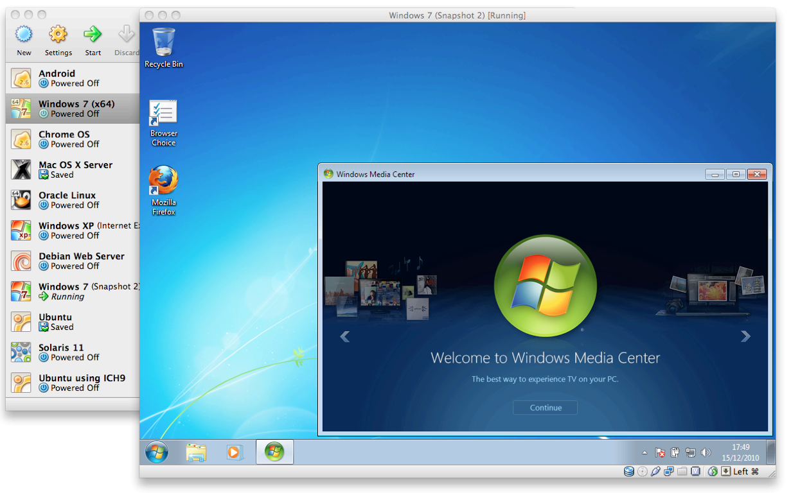This screenshot has height=493, width=791.
Task: Expand hidden system tray icons arrow
Action: [644, 453]
